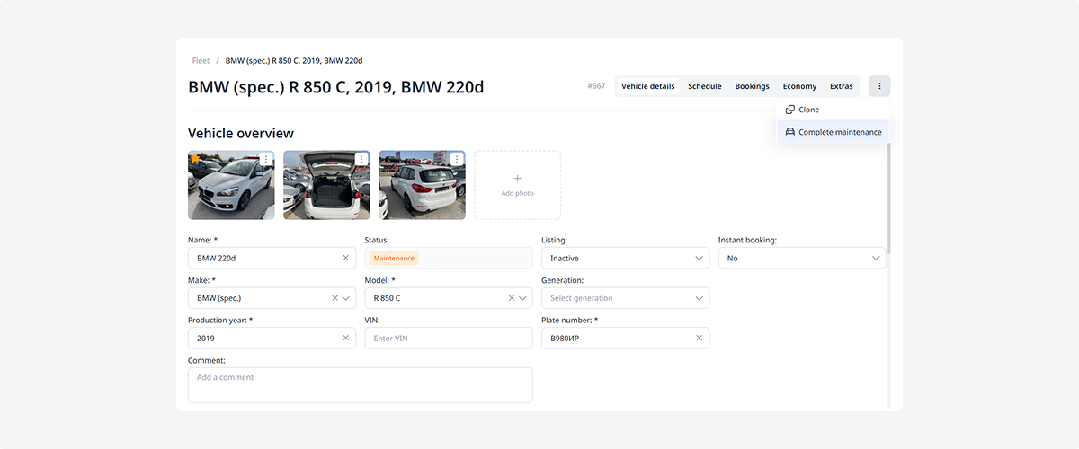Clear the Model selection X icon
This screenshot has width=1079, height=449.
coord(512,298)
